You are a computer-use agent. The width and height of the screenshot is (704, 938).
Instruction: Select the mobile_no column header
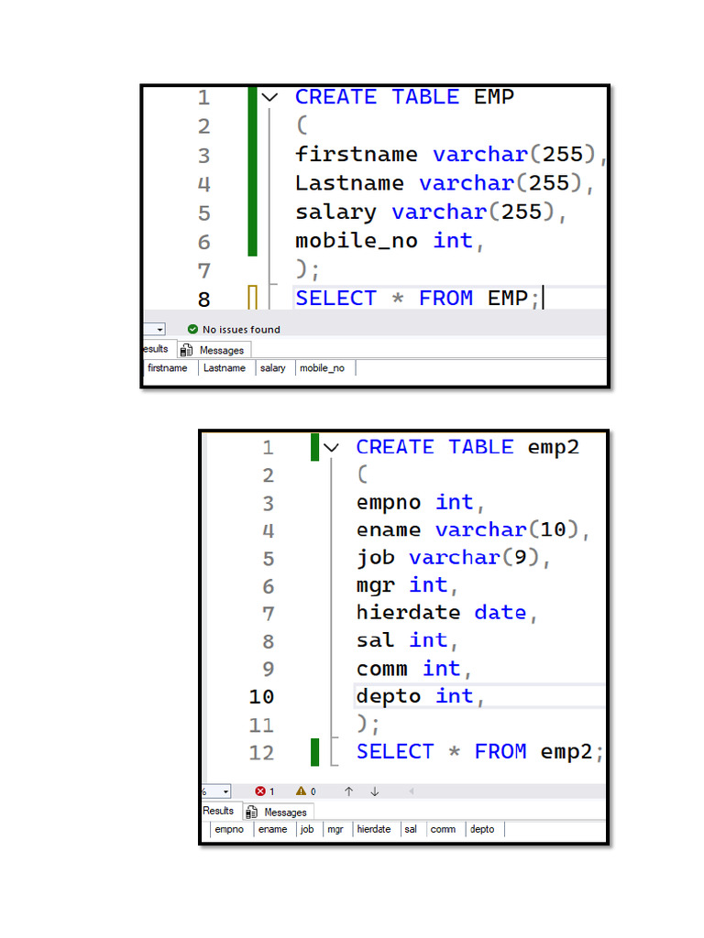pyautogui.click(x=322, y=368)
